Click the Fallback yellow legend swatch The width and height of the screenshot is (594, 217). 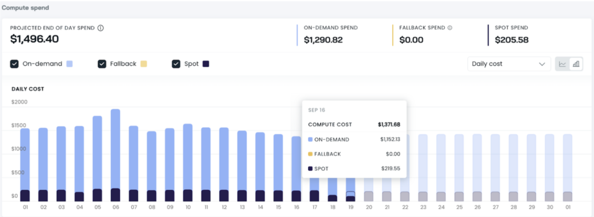click(144, 64)
